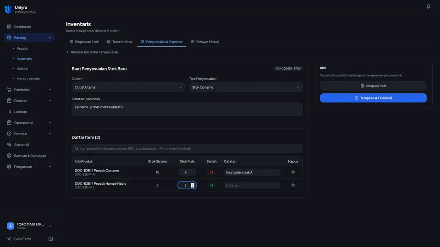440x247 pixels.
Task: Click the product search field
Action: pos(187,149)
